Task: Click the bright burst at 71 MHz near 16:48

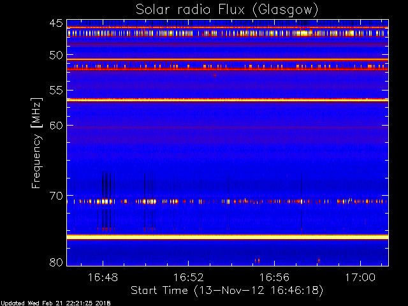Action: point(105,201)
